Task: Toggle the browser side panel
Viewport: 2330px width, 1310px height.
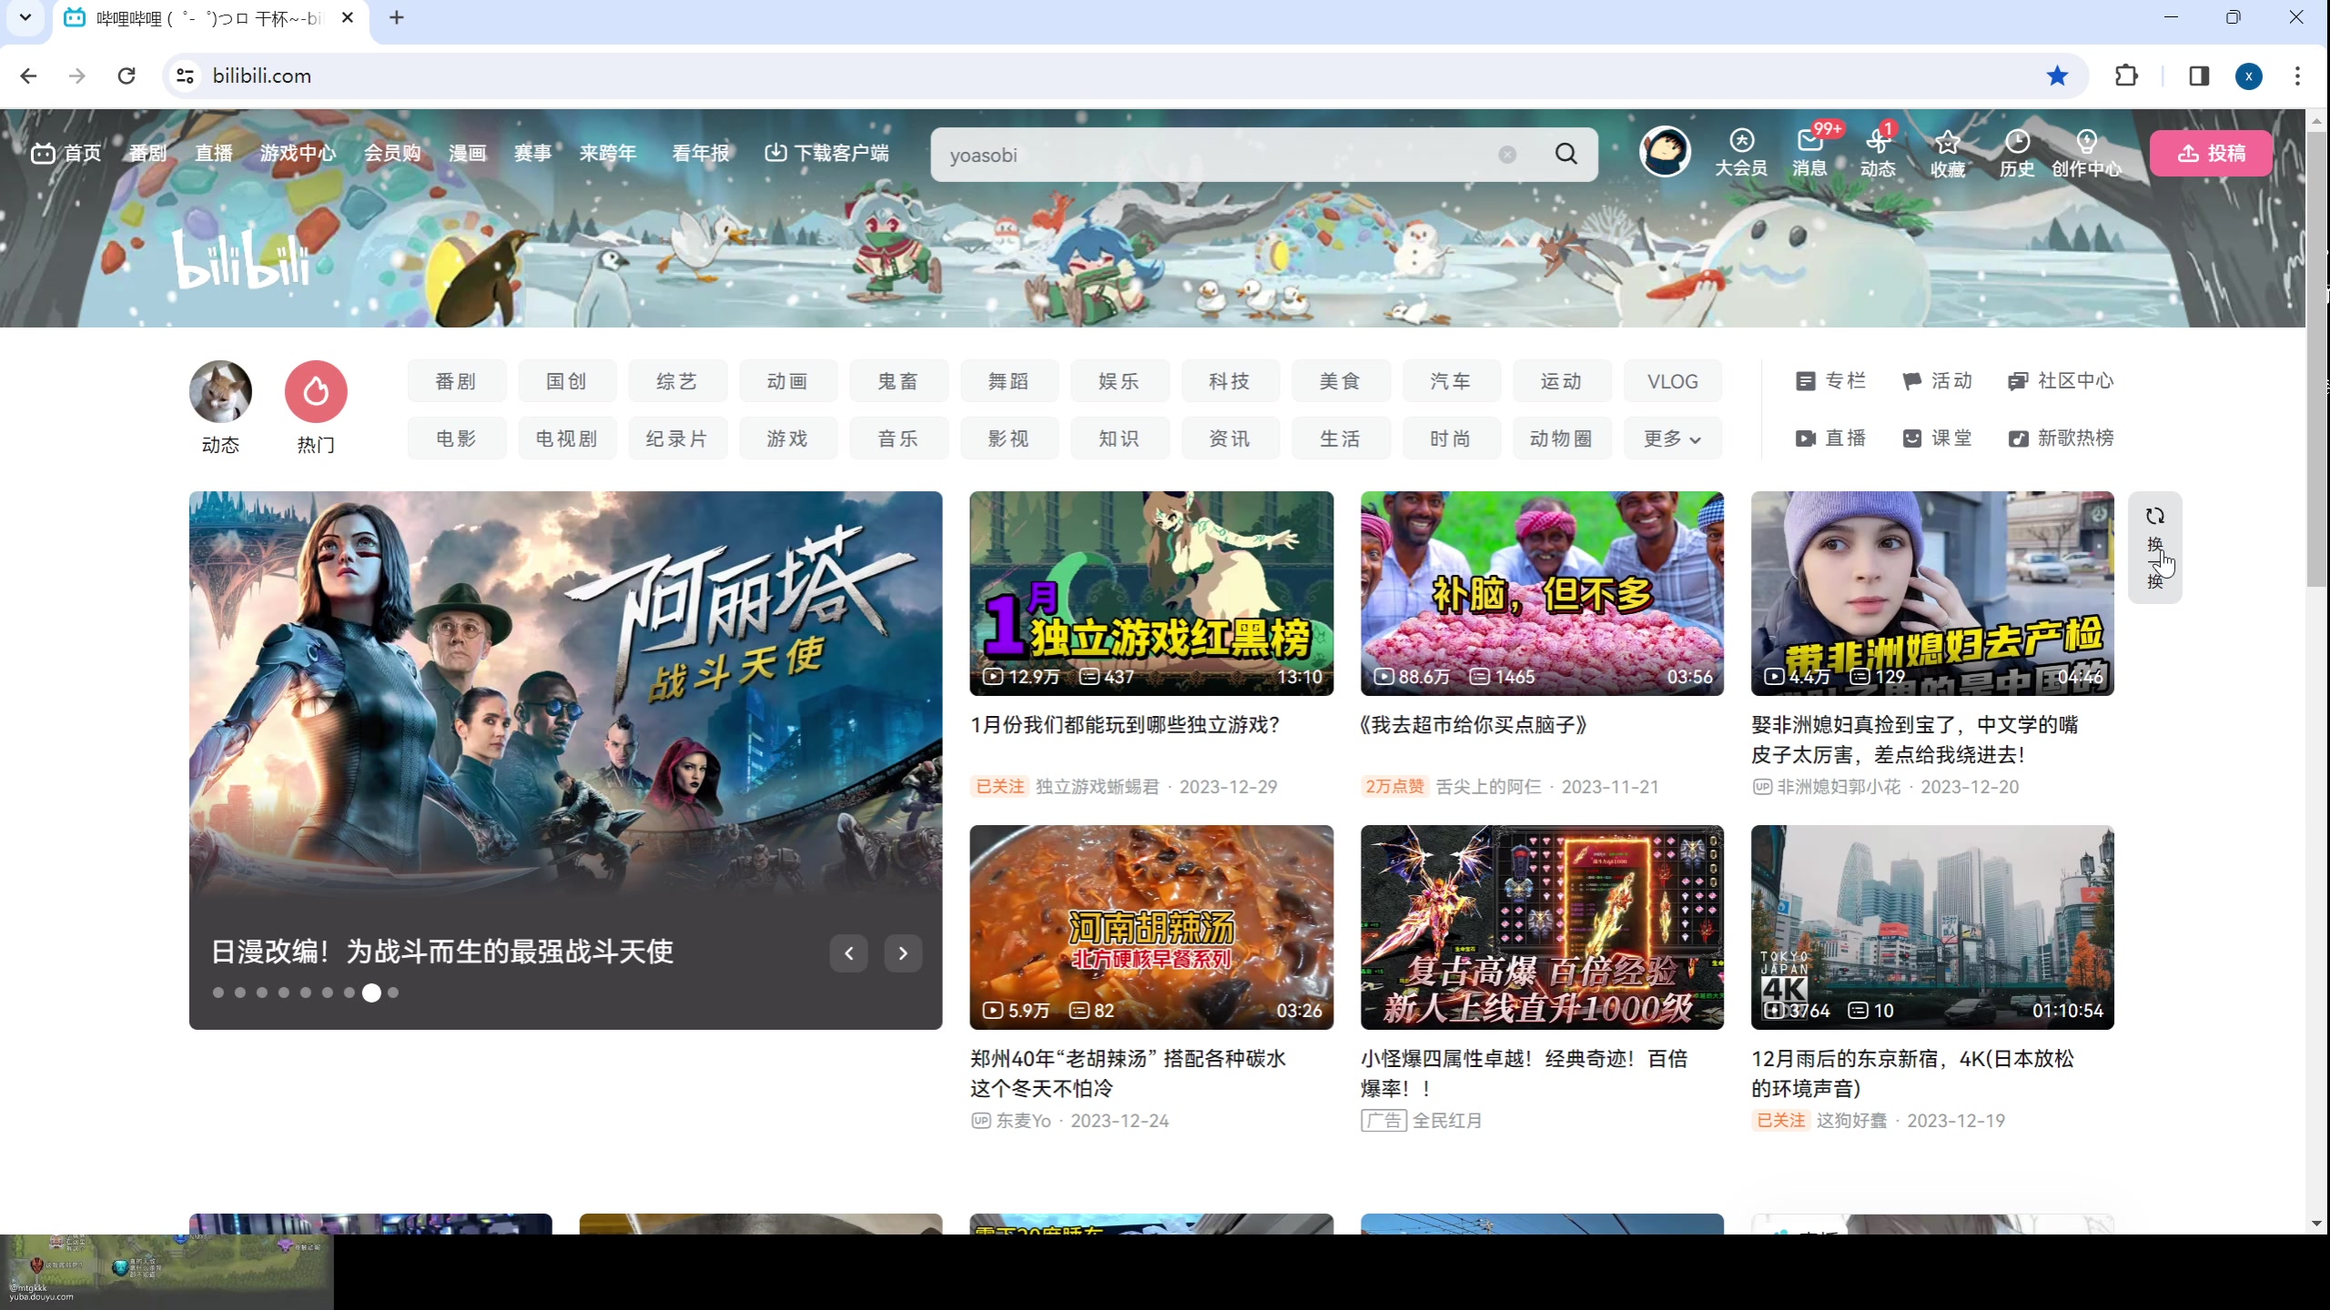Action: tap(2199, 76)
